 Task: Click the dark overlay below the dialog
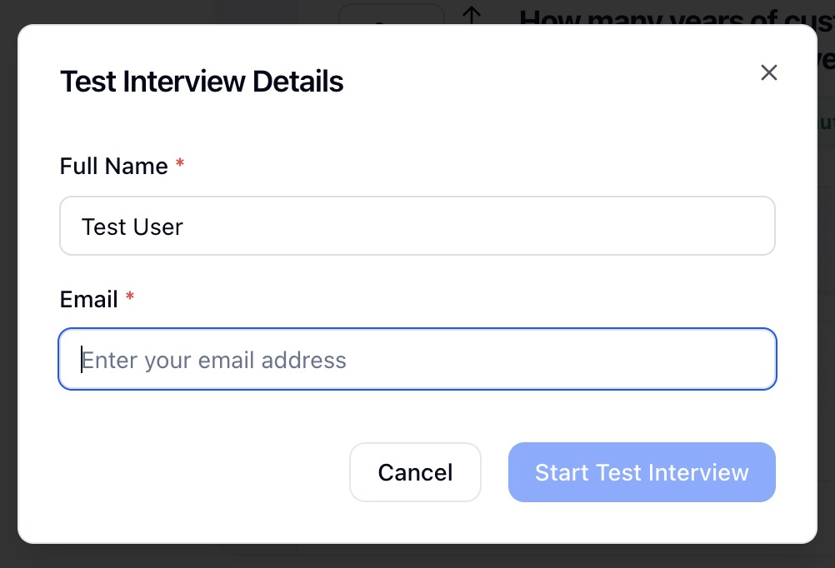coord(417,556)
